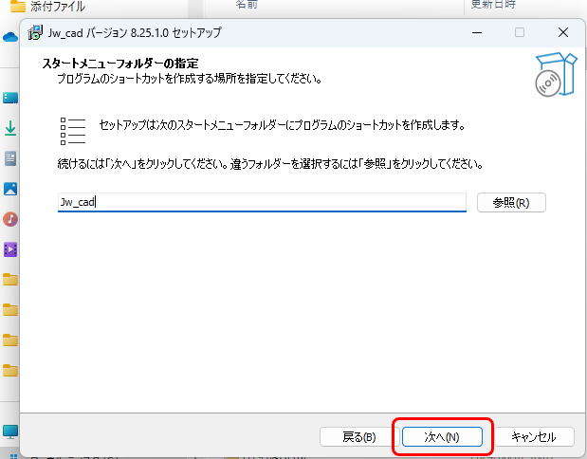Select the Desktop icon in Explorer sidebar
Viewport: 587px width, 459px height.
pos(10,98)
